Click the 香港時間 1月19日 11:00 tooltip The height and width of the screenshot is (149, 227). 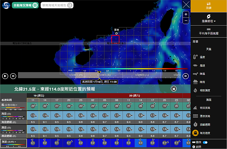click(x=99, y=82)
